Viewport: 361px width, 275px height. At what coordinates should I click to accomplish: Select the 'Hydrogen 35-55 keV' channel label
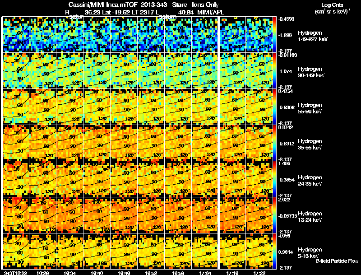(x=310, y=144)
